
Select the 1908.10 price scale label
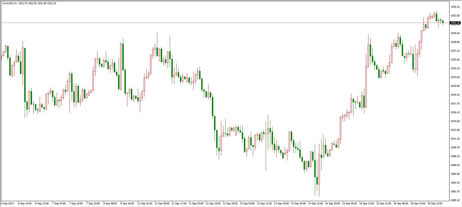455,156
